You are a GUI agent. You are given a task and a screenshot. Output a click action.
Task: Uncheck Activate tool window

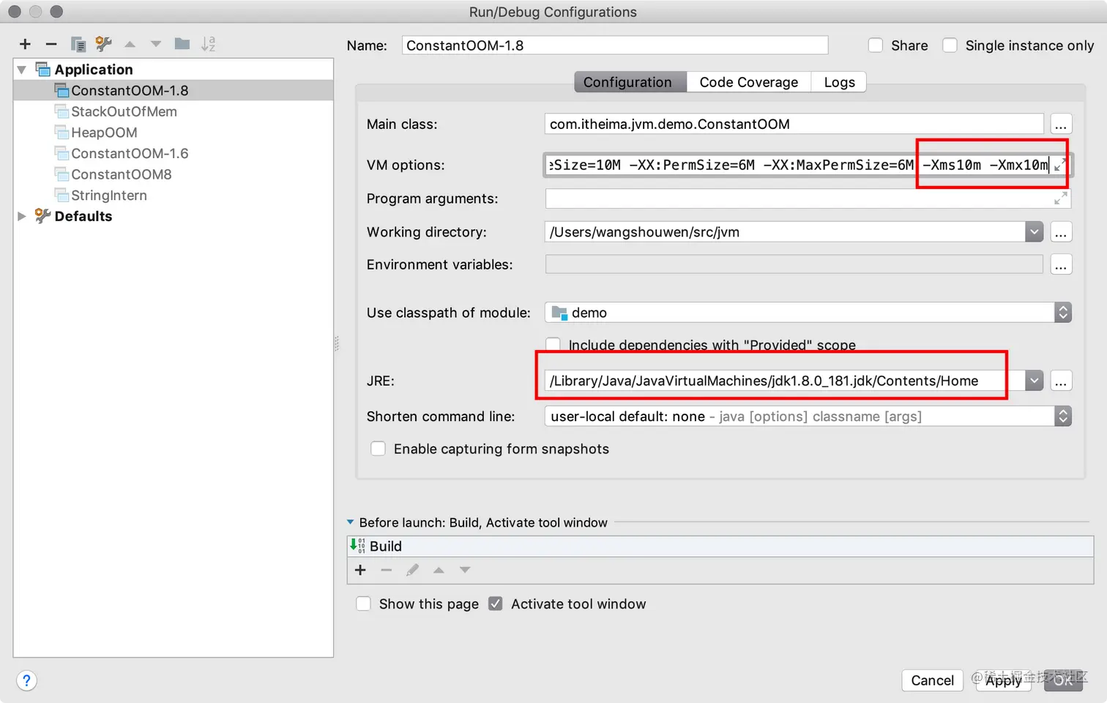(x=496, y=604)
